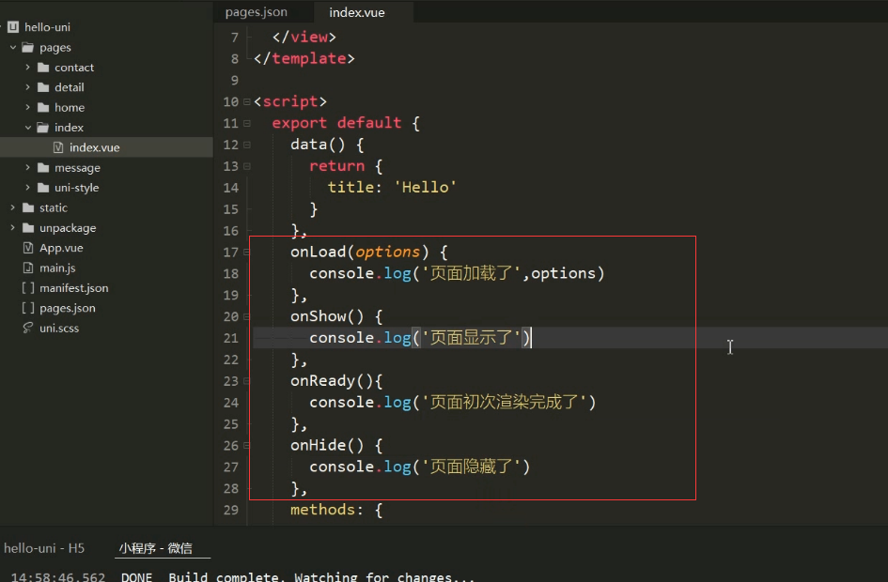Click the home folder icon

[x=43, y=107]
